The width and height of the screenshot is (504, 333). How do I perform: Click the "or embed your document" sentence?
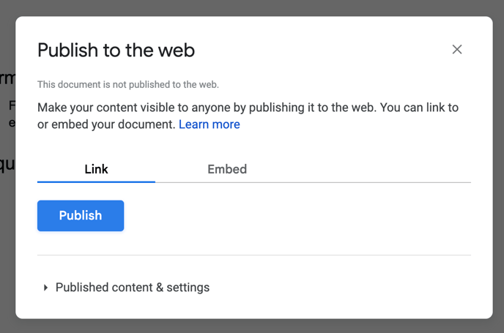(x=107, y=124)
